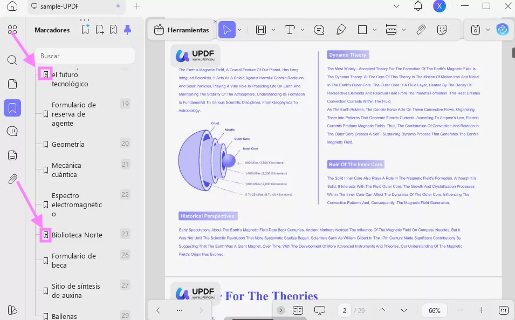Open the Herramientas tools menu
Screen dimensions: 515x320
[182, 30]
